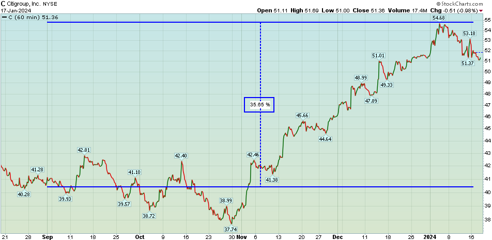Screen dimensions: 492x240
Task: Click the 42.40 price label
Action: coord(181,155)
